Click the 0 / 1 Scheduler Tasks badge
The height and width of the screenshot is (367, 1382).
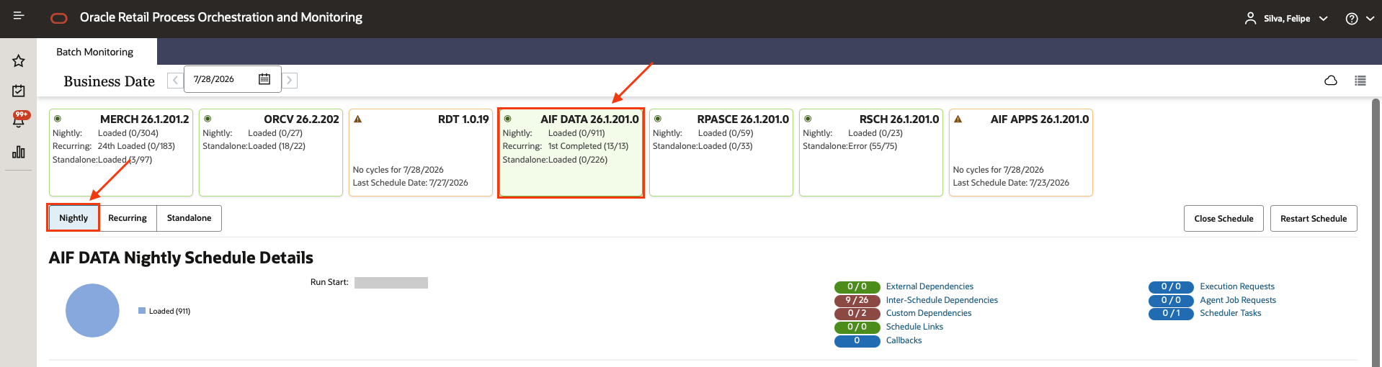[1171, 313]
